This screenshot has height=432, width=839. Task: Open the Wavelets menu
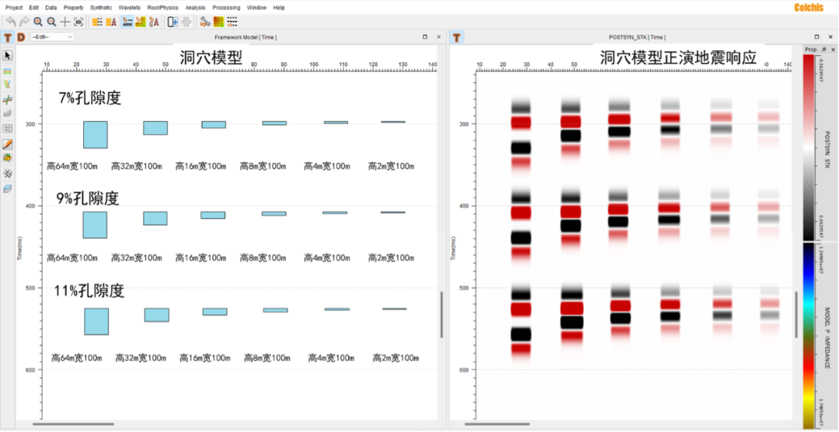[x=130, y=8]
